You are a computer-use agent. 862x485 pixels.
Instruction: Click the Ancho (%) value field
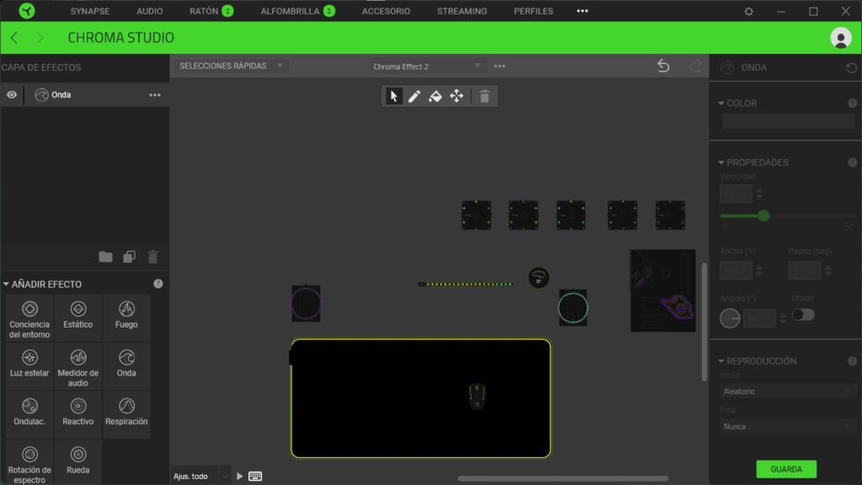point(736,270)
